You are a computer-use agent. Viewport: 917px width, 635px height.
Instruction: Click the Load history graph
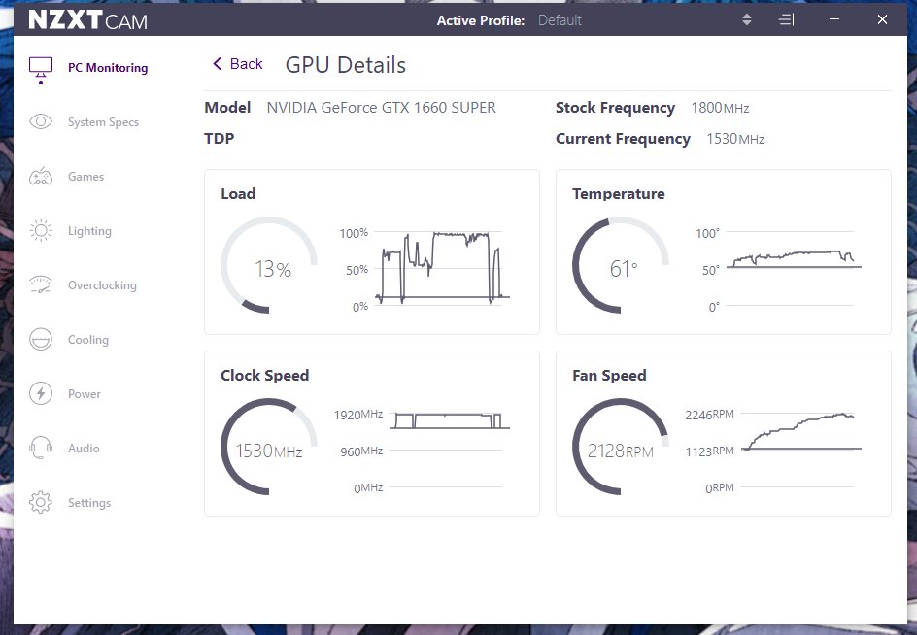pyautogui.click(x=442, y=268)
